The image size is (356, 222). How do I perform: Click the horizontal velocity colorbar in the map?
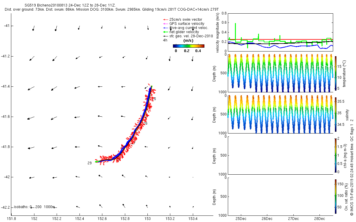(x=189, y=46)
